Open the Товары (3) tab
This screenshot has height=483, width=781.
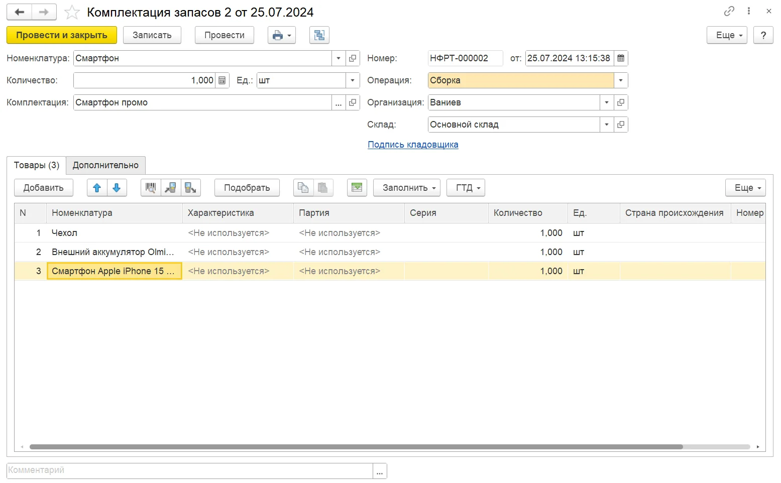[x=36, y=165]
